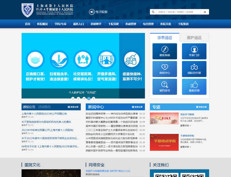
Task: Switch to carousel slide indicator 5
Action: pos(94,98)
